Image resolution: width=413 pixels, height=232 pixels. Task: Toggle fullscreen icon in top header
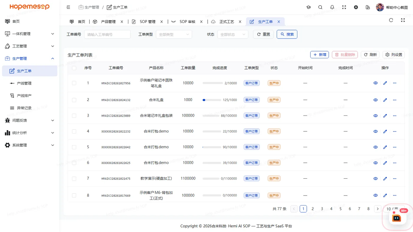pos(344,7)
